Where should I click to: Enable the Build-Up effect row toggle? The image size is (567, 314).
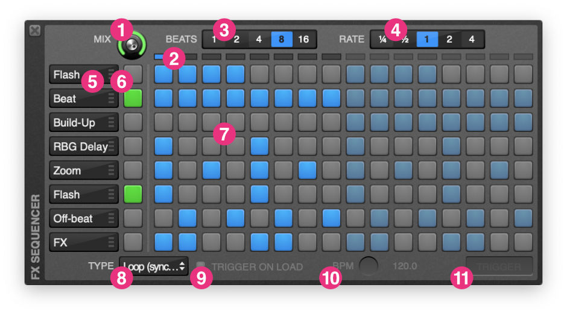[133, 122]
